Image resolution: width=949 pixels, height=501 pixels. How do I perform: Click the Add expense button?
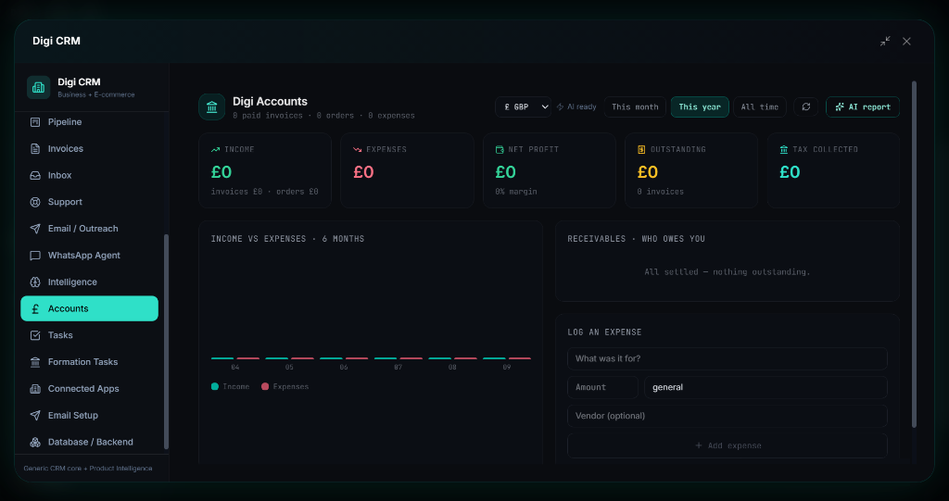tap(728, 446)
